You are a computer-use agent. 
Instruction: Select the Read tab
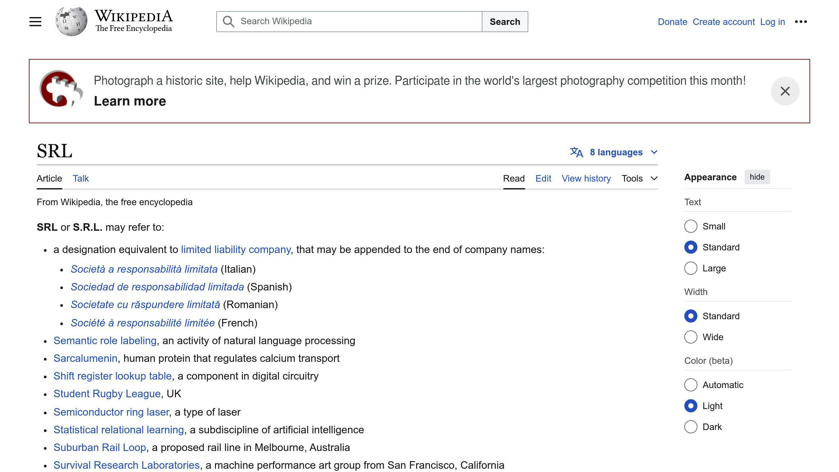click(x=514, y=178)
